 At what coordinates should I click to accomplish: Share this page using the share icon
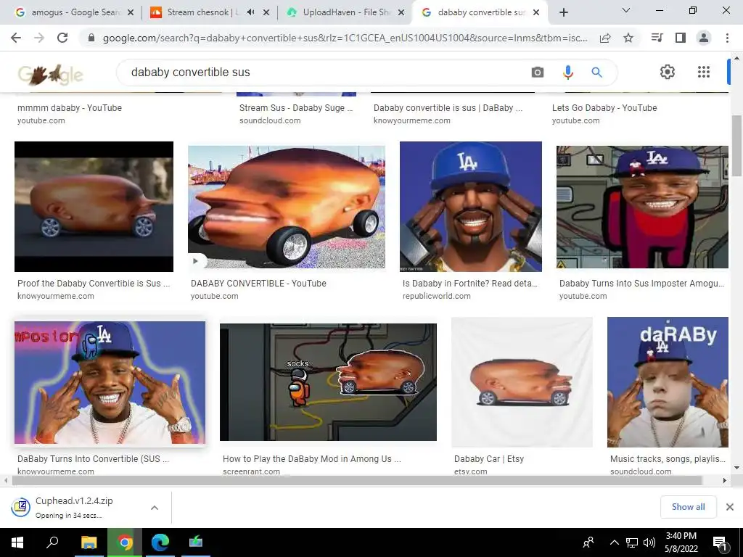click(x=605, y=38)
